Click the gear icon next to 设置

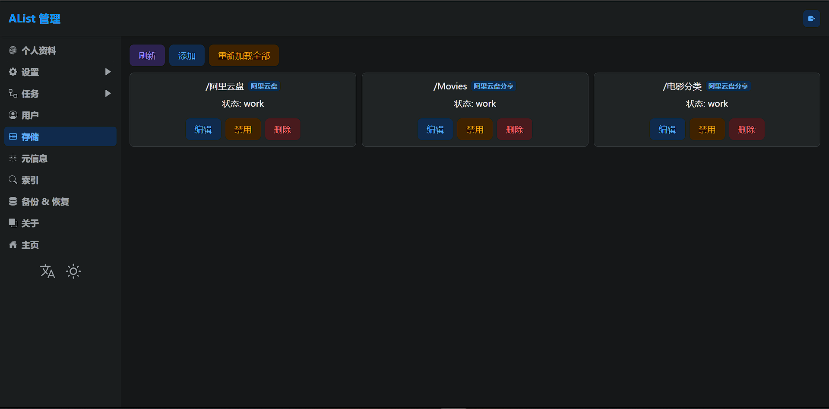point(13,72)
